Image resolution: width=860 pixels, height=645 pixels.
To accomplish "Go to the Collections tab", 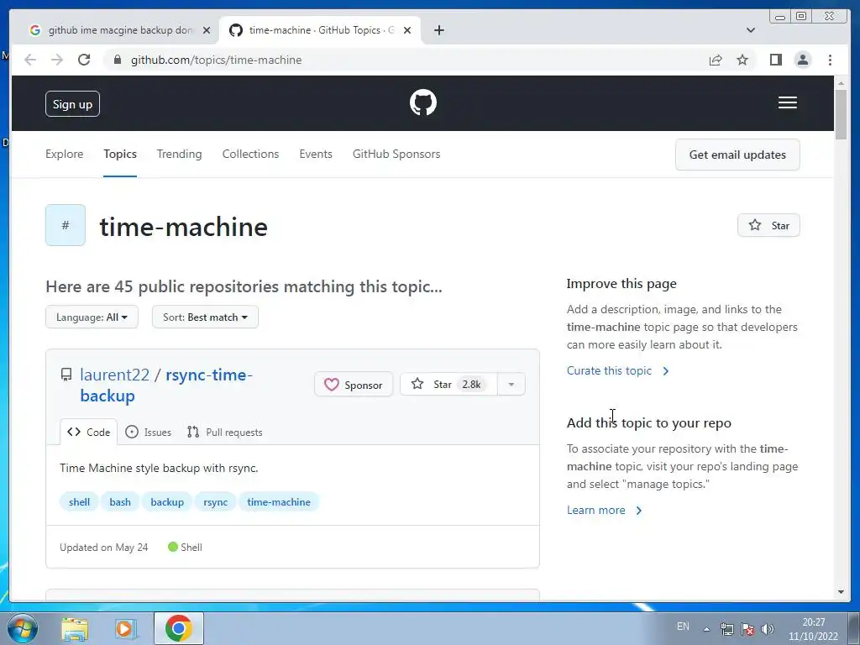I will [250, 155].
